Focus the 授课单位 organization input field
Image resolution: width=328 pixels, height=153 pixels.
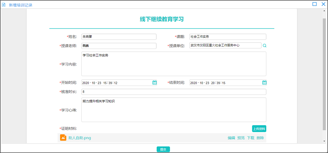[x=225, y=46]
